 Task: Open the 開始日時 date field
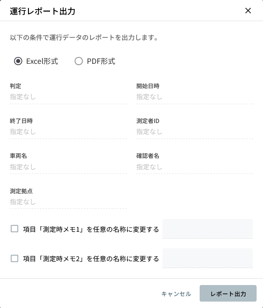[195, 97]
